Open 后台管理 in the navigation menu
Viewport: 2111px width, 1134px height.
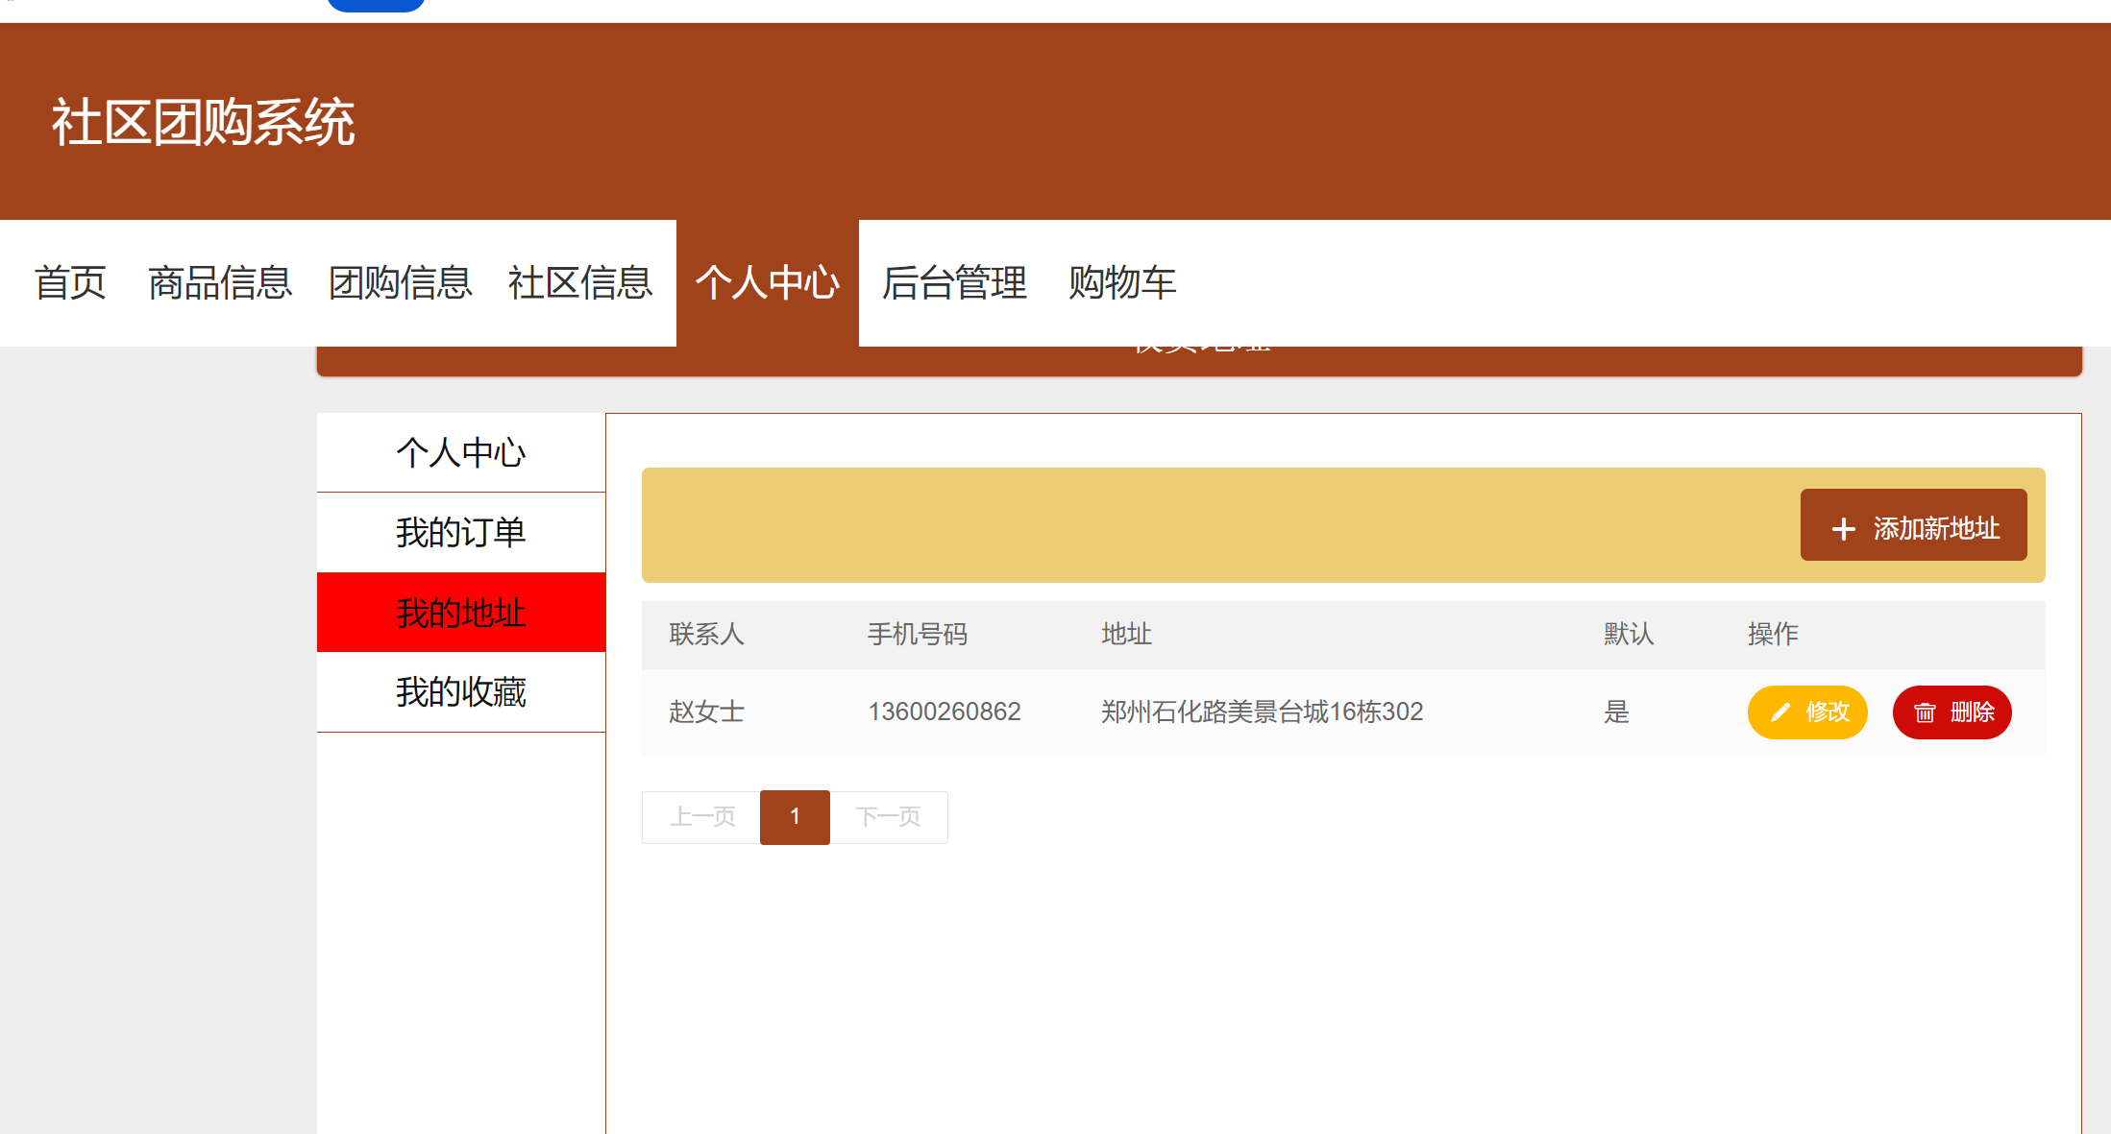pos(954,282)
